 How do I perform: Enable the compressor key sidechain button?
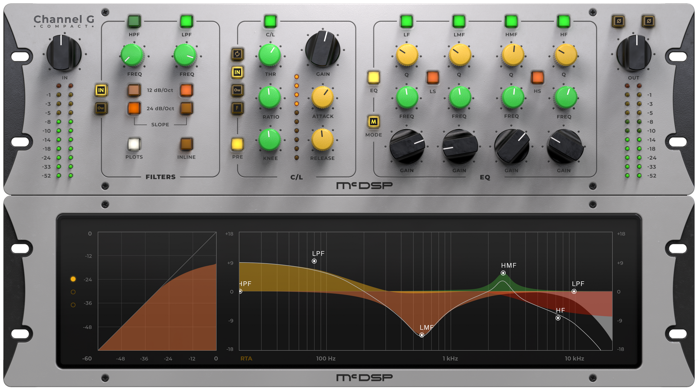pyautogui.click(x=237, y=90)
